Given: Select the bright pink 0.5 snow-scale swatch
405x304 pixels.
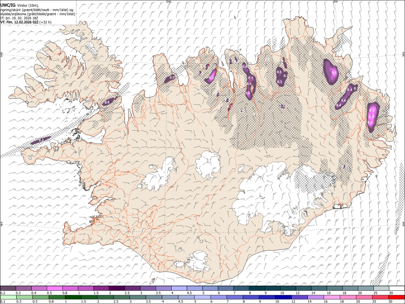Looking at the screenshot, I should click(55, 288).
